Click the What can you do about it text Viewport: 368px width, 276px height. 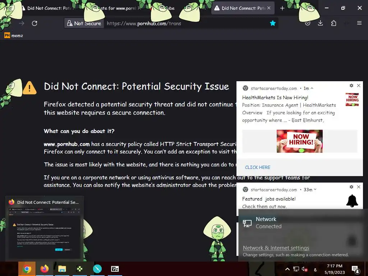[x=79, y=131]
